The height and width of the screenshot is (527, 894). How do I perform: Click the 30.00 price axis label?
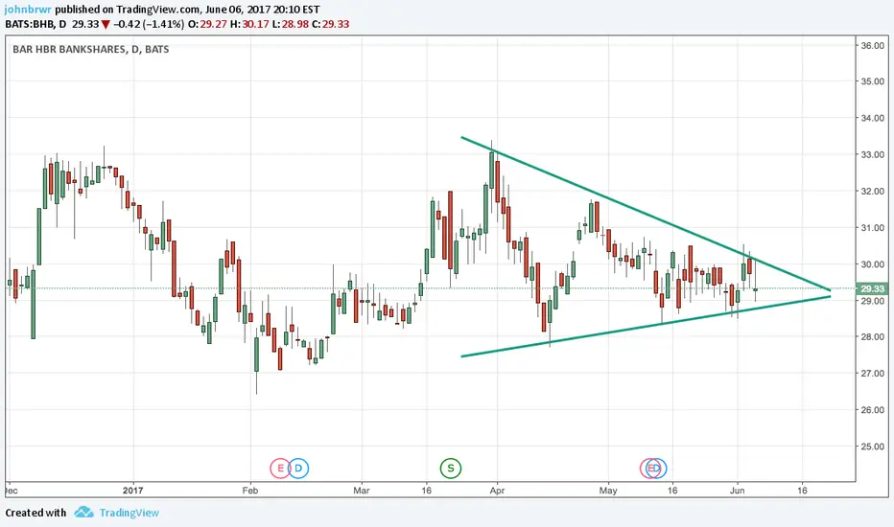[x=872, y=264]
